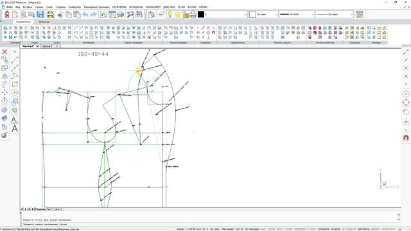Image resolution: width=411 pixels, height=231 pixels.
Task: Toggle ШАГ snap mode in status bar
Action: [263, 229]
